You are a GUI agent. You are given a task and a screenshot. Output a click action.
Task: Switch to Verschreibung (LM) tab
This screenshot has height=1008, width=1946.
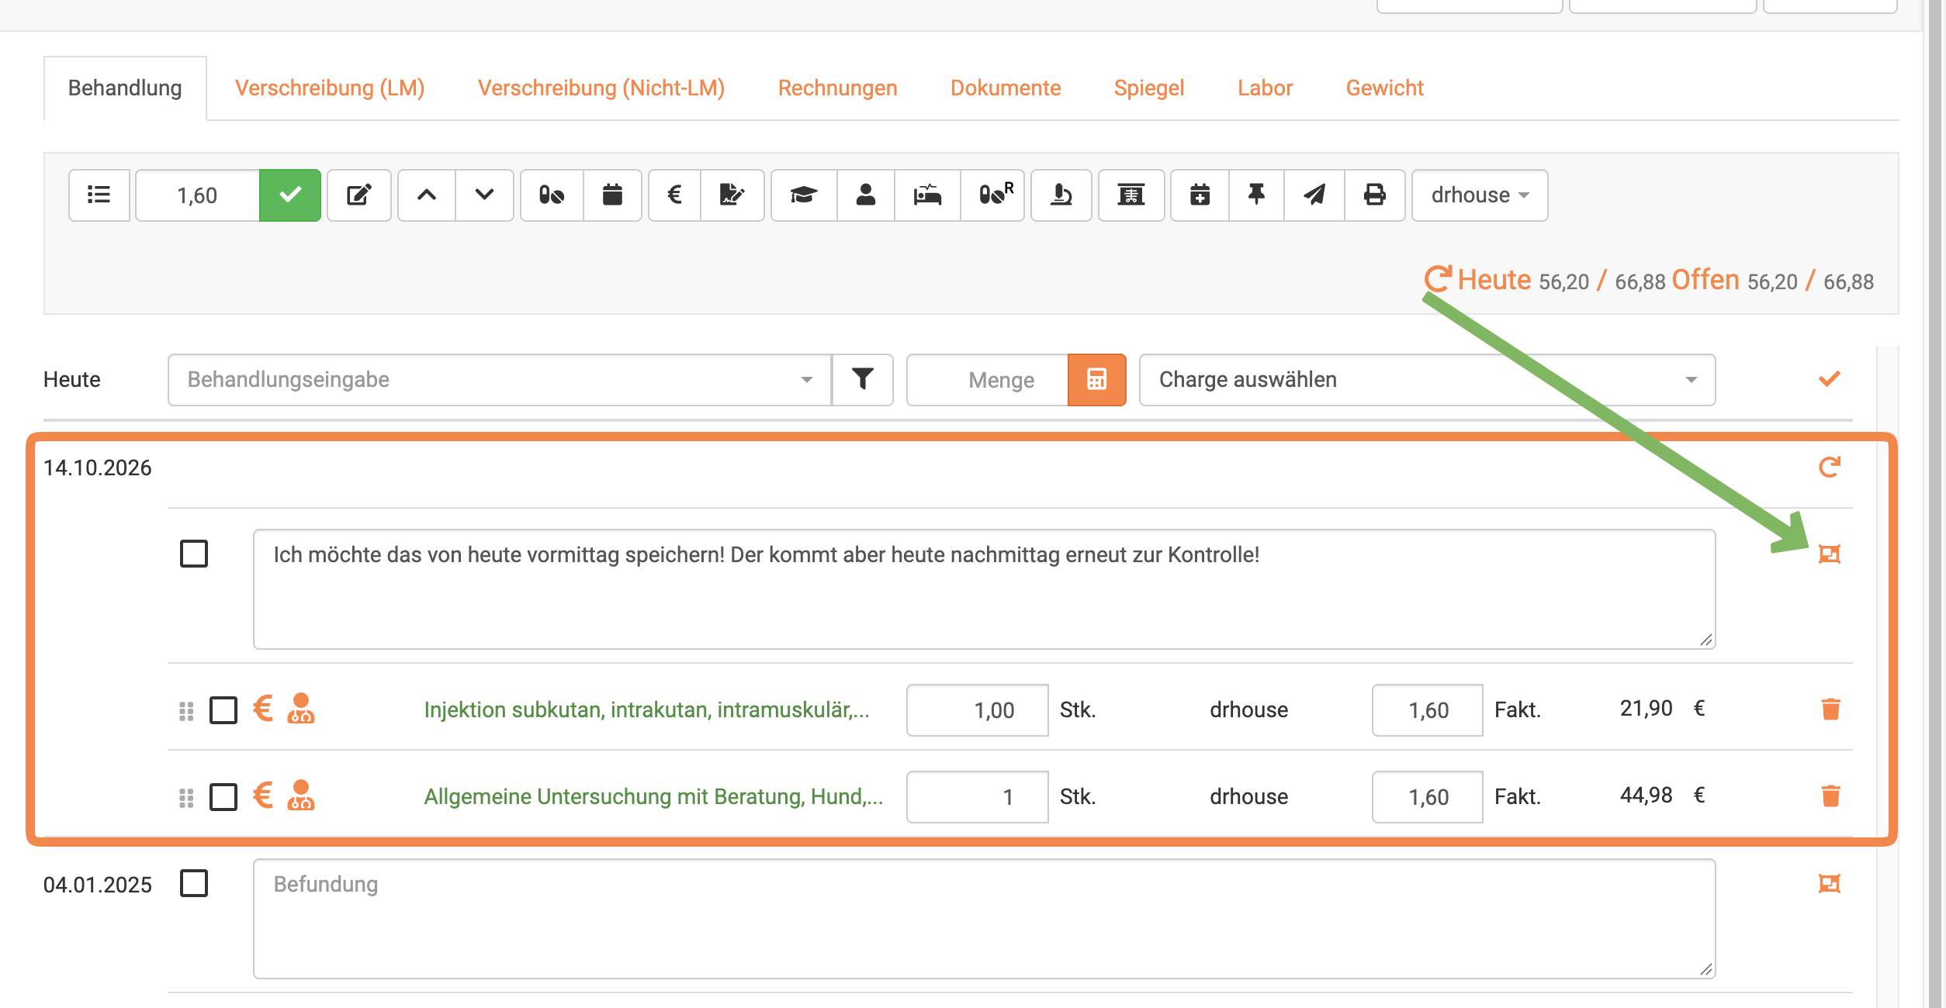click(330, 88)
